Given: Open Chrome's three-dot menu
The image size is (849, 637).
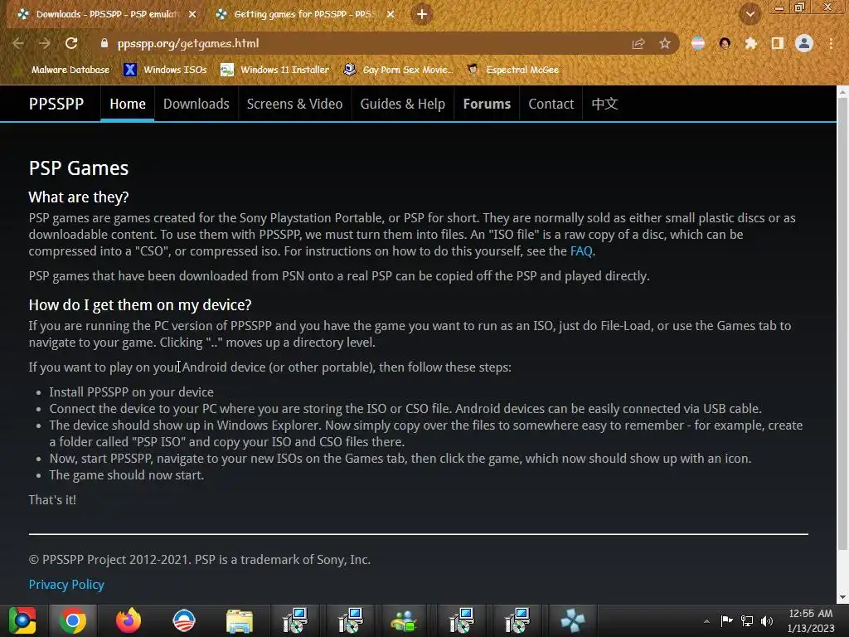Looking at the screenshot, I should (x=831, y=43).
